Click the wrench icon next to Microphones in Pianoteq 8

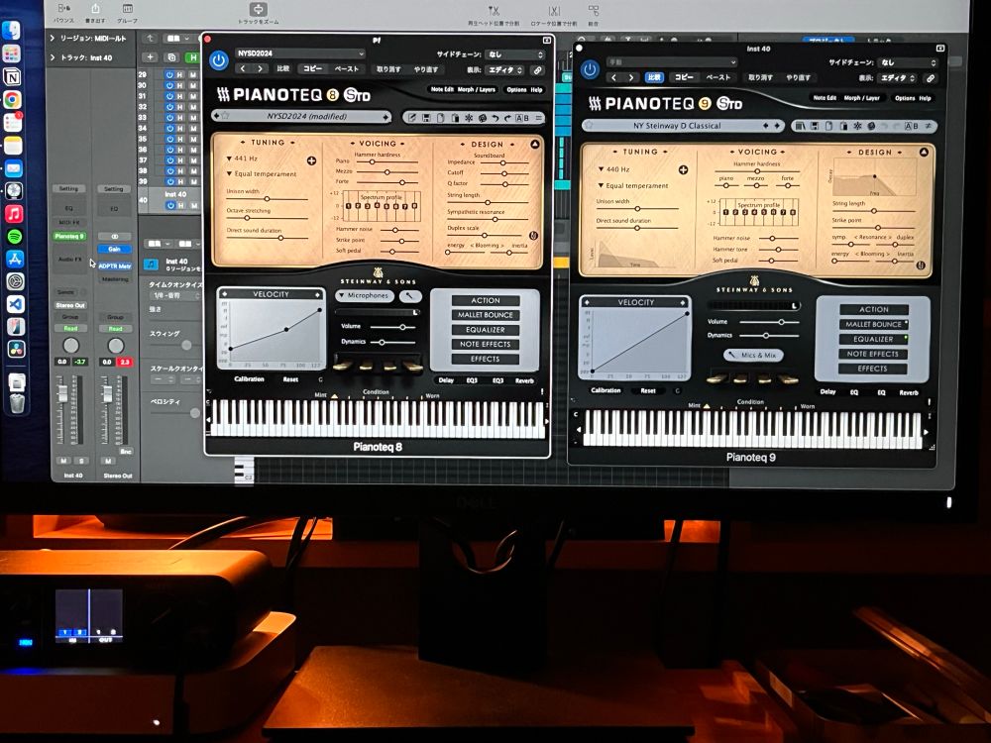click(410, 295)
